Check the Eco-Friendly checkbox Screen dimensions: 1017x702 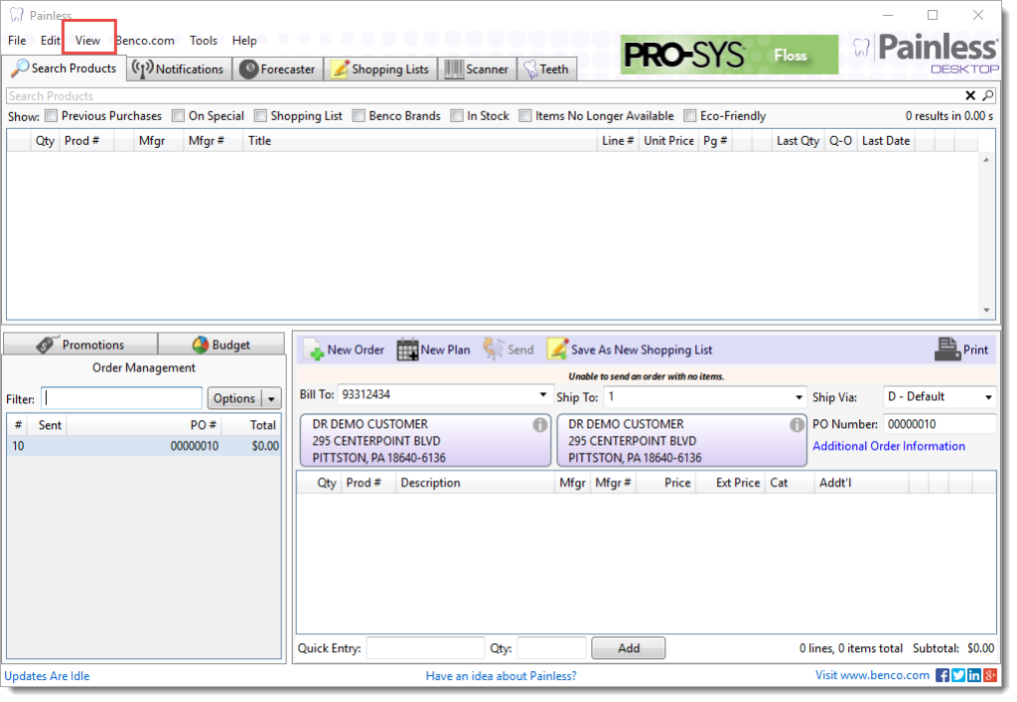click(x=690, y=116)
